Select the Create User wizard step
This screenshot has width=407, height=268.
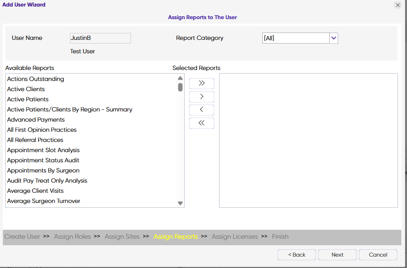tap(22, 237)
